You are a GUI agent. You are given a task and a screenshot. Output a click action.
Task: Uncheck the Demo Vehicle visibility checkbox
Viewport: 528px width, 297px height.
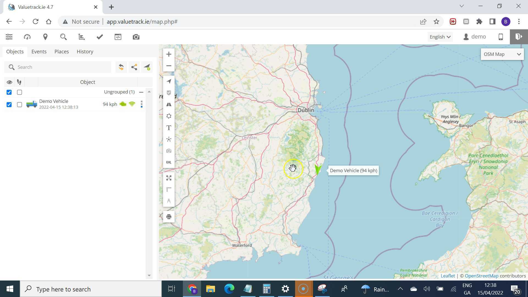point(9,105)
